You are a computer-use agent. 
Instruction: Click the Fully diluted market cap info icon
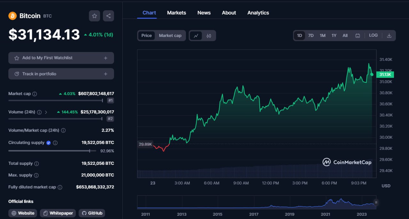pos(60,187)
